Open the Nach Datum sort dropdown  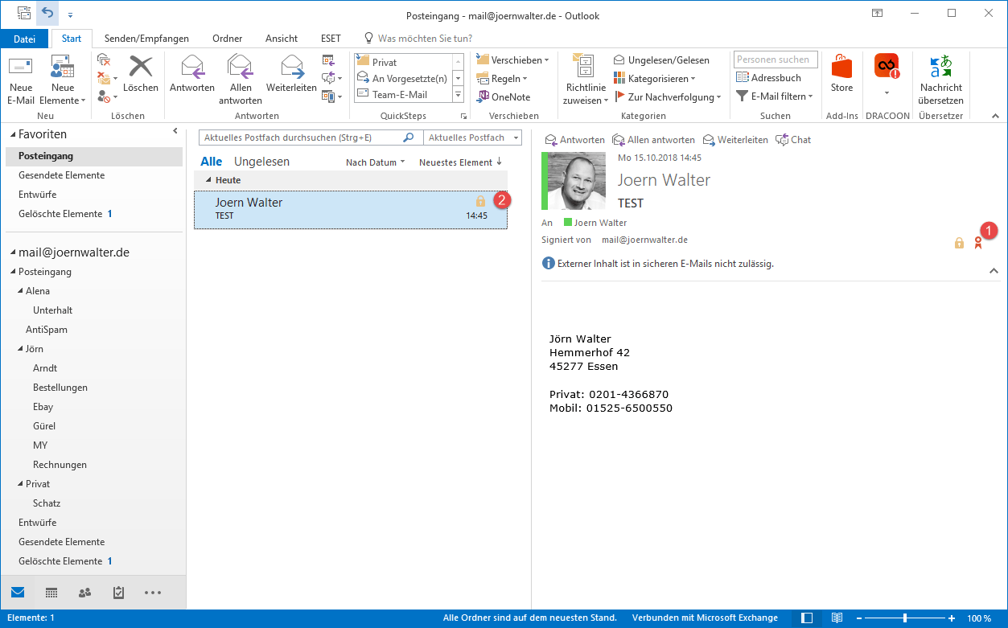tap(375, 162)
